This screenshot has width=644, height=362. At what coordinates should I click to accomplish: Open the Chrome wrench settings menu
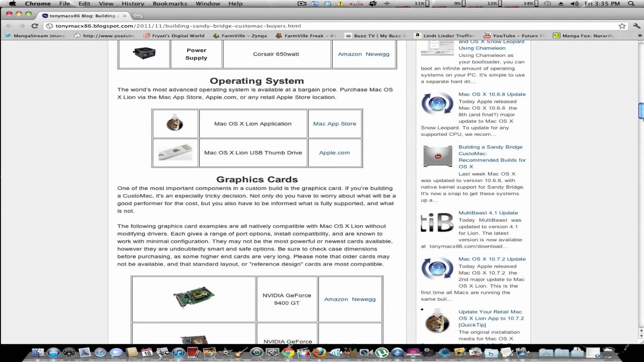point(636,26)
